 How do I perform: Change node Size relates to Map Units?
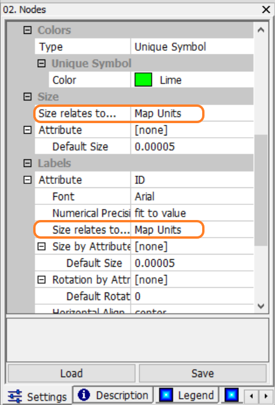point(192,113)
